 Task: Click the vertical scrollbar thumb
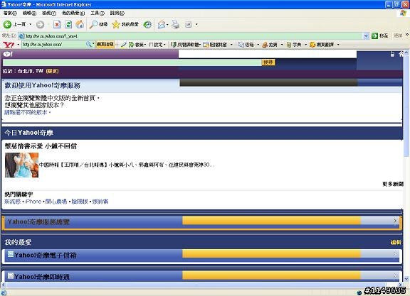pyautogui.click(x=406, y=106)
